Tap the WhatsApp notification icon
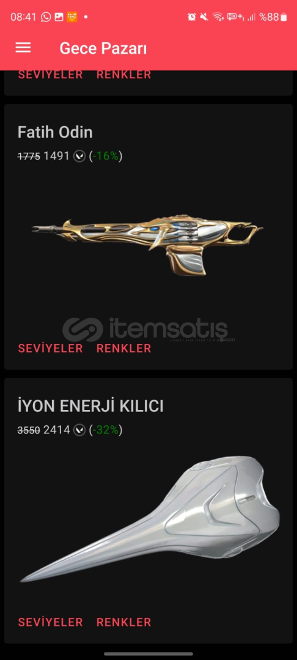Image resolution: width=297 pixels, height=660 pixels. tap(46, 17)
